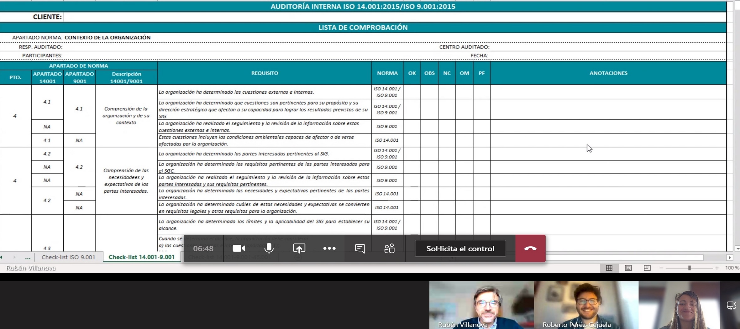The width and height of the screenshot is (740, 329).
Task: Switch to Page Break Preview
Action: click(647, 268)
